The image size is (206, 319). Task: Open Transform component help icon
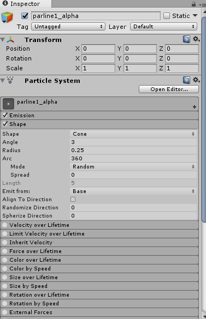186,39
